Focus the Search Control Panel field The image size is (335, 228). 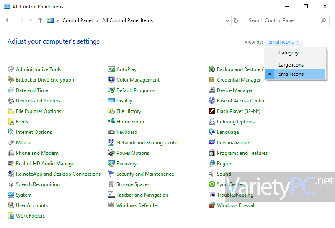click(287, 20)
